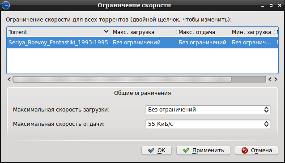Viewport: 285px width, 163px height.
Task: Click the Макс. загрузка column header
Action: 143,32
